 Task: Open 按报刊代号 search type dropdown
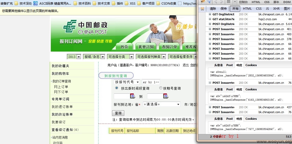[x=127, y=82]
